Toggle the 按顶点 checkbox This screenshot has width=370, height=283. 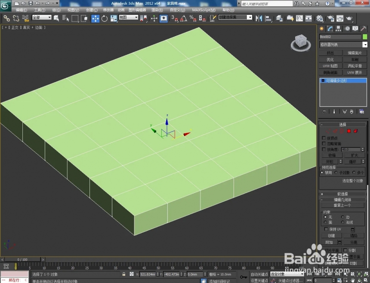pos(324,138)
